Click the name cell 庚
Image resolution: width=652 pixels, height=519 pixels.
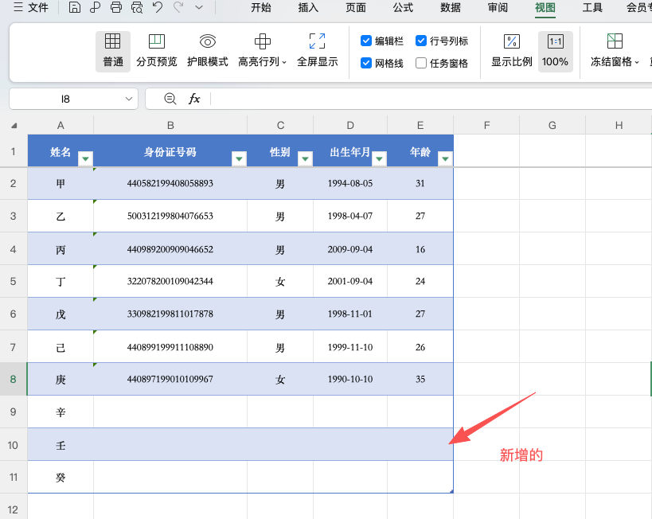[61, 379]
